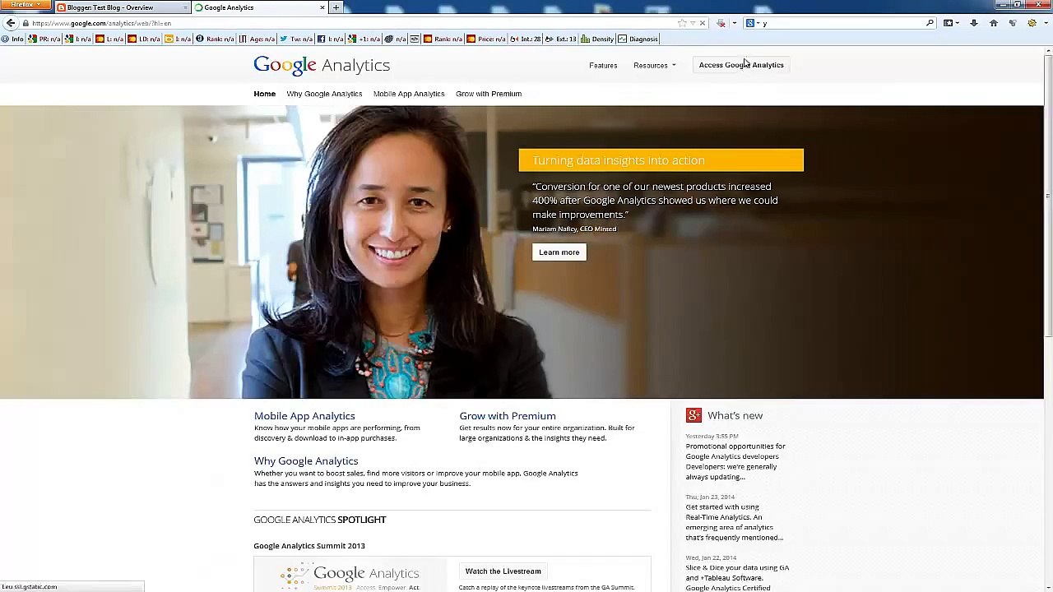
Task: Open the Home navigation item
Action: 265,94
